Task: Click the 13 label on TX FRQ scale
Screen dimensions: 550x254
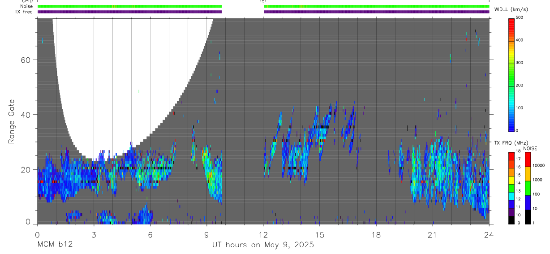Action: [x=518, y=191]
